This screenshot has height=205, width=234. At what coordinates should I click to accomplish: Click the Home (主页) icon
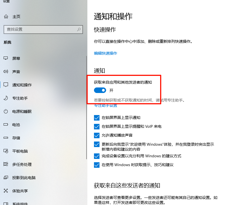[x=6, y=17]
